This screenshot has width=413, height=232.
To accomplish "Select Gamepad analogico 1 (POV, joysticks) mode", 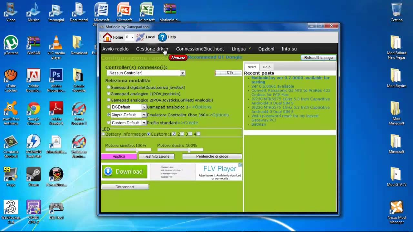I will (x=109, y=94).
